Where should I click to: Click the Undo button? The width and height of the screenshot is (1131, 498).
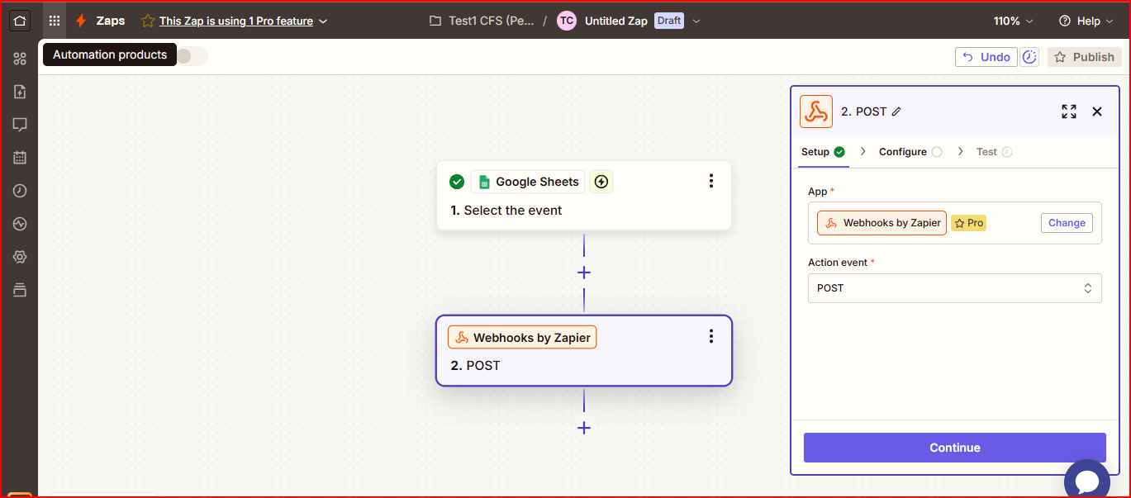click(x=986, y=57)
